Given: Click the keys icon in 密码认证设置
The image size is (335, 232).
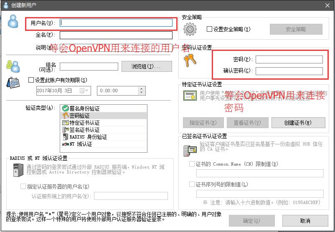Looking at the screenshot, I should tap(190, 61).
